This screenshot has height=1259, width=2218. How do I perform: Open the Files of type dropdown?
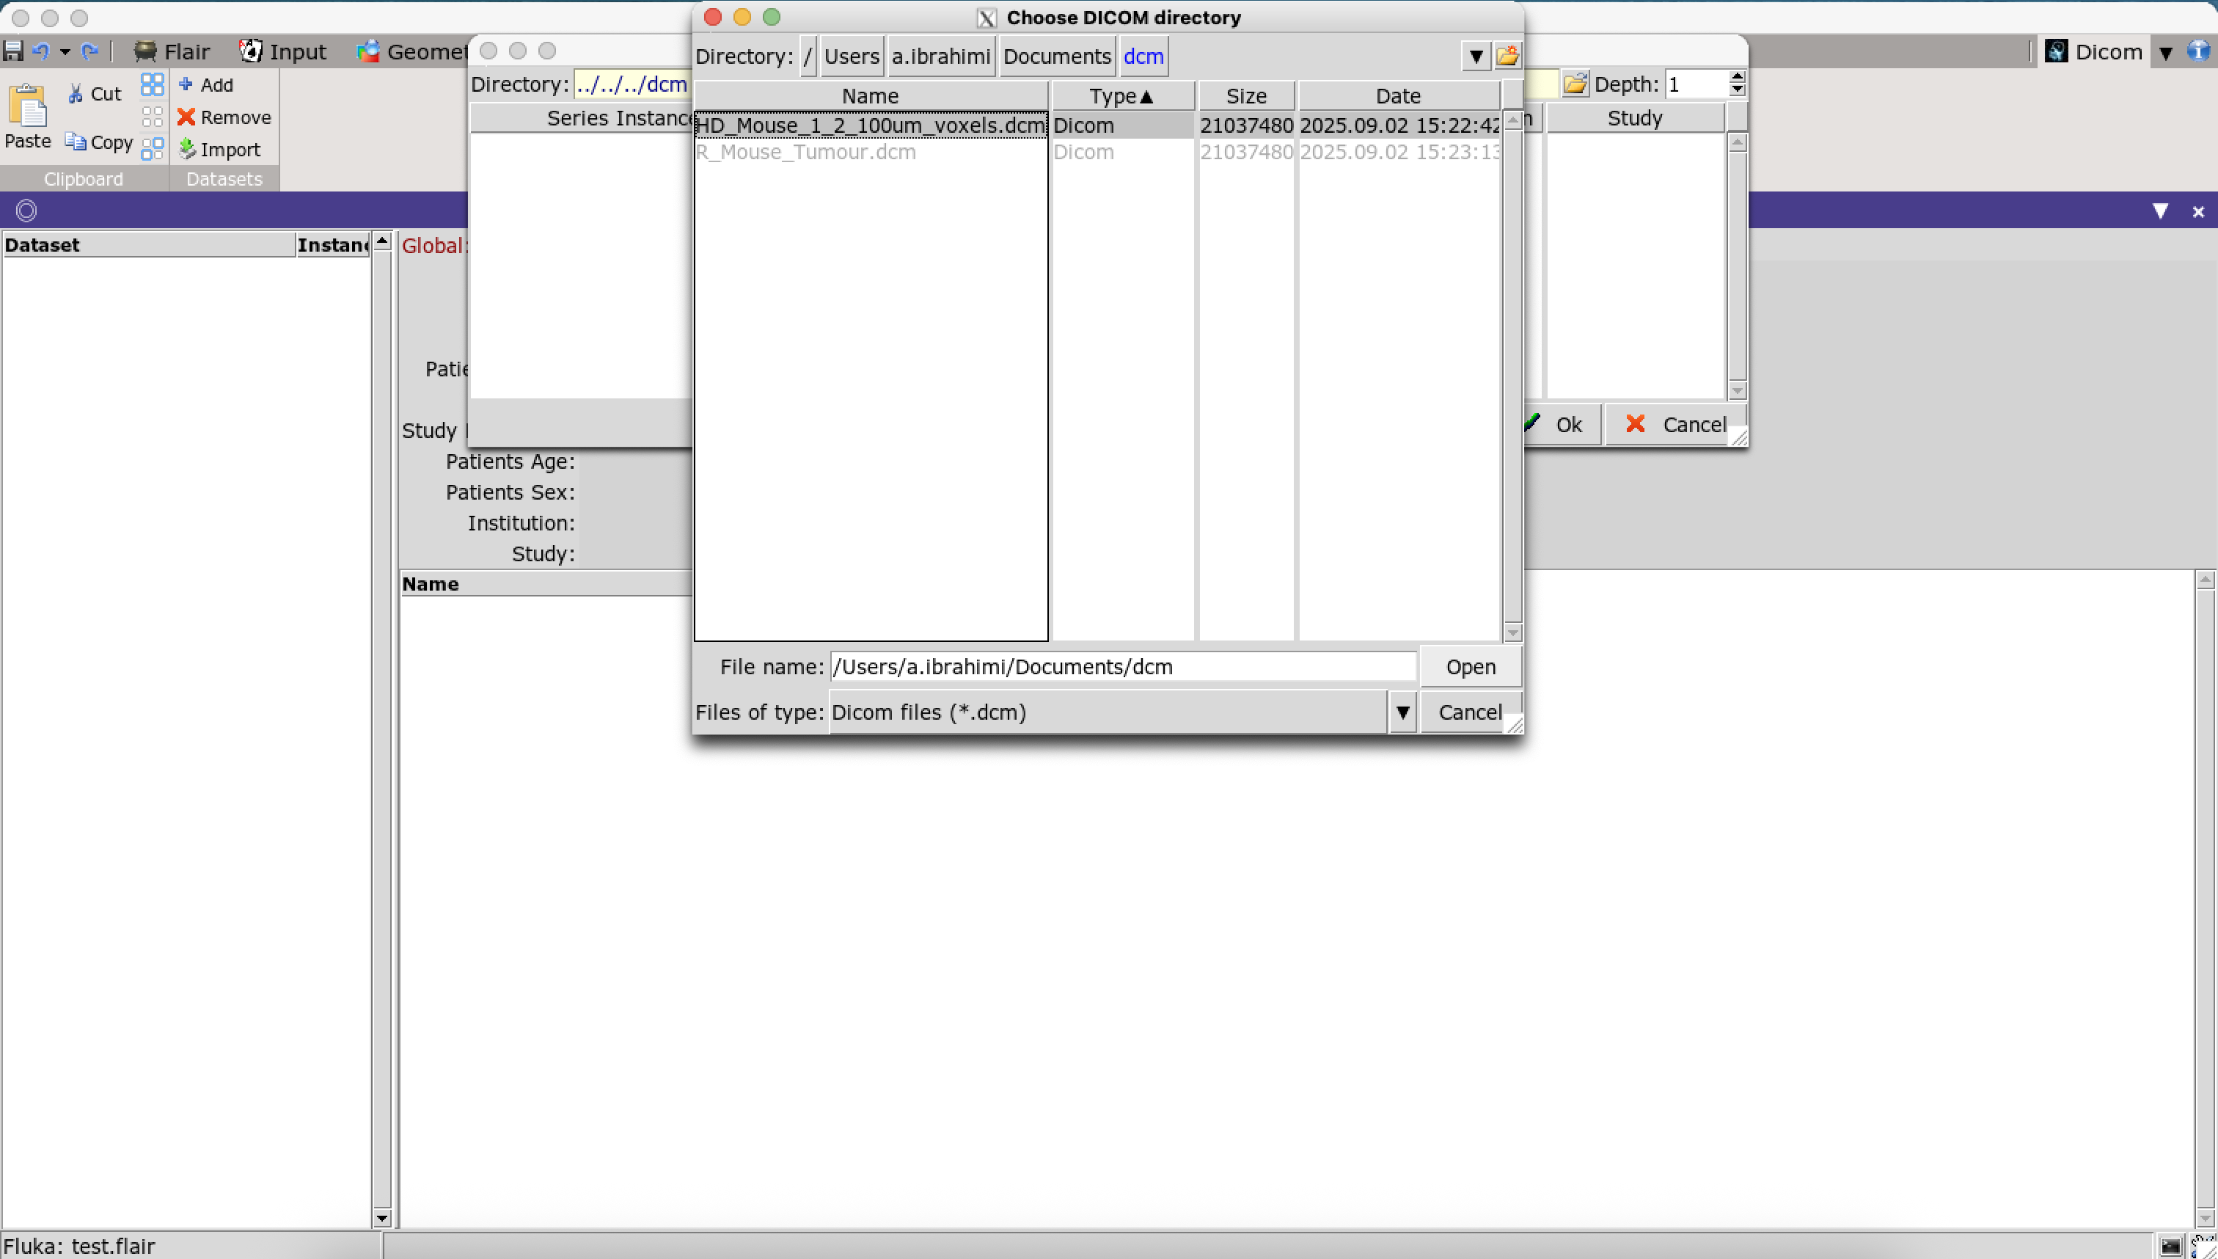(1402, 712)
